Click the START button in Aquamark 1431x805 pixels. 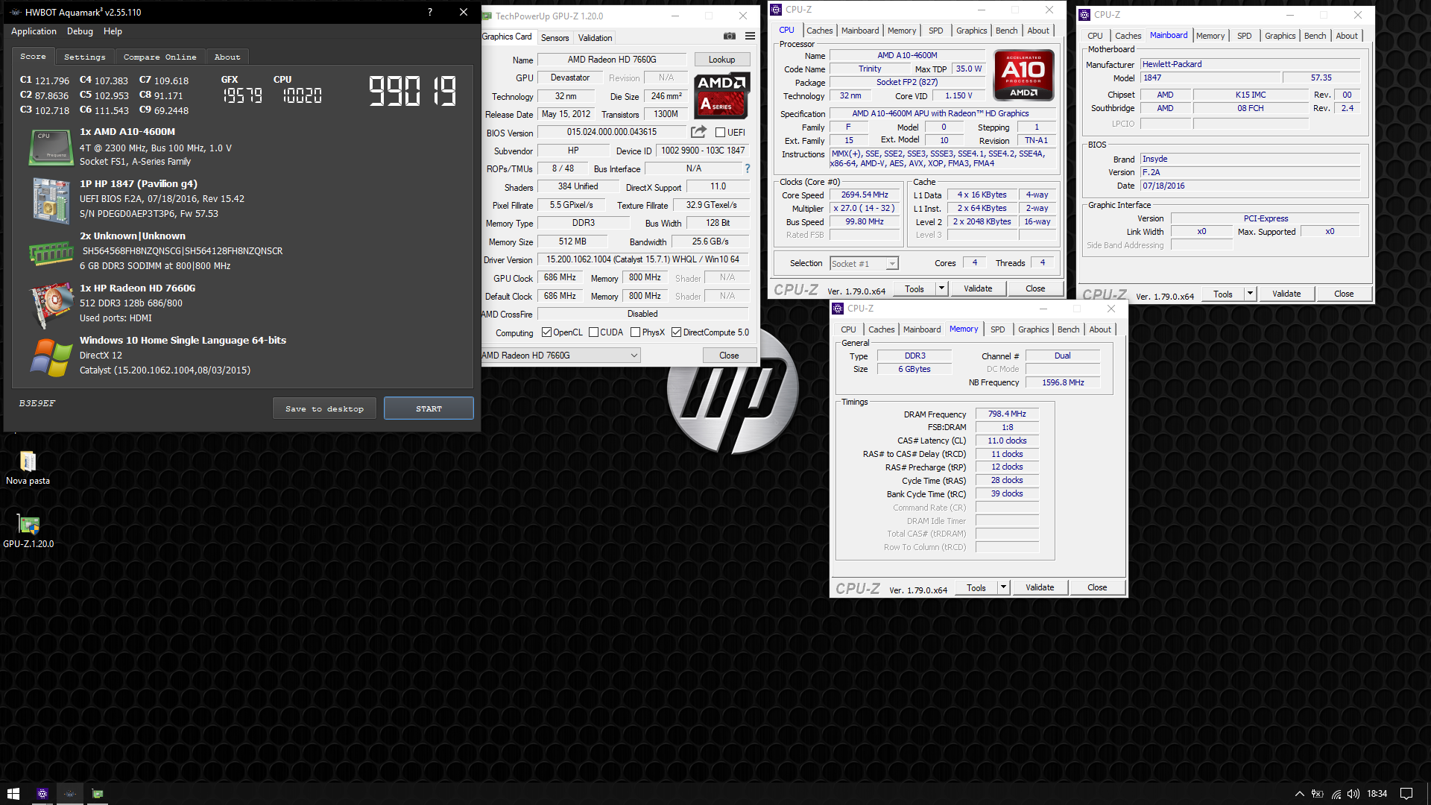429,408
